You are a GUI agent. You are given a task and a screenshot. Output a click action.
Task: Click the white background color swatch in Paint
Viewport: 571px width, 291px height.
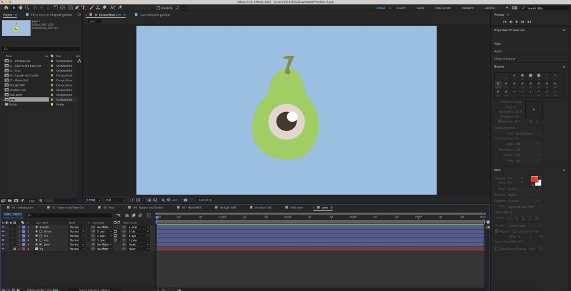pyautogui.click(x=539, y=183)
